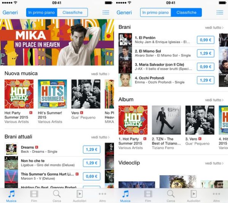Open the list menu icon on left screen

[x=106, y=13]
